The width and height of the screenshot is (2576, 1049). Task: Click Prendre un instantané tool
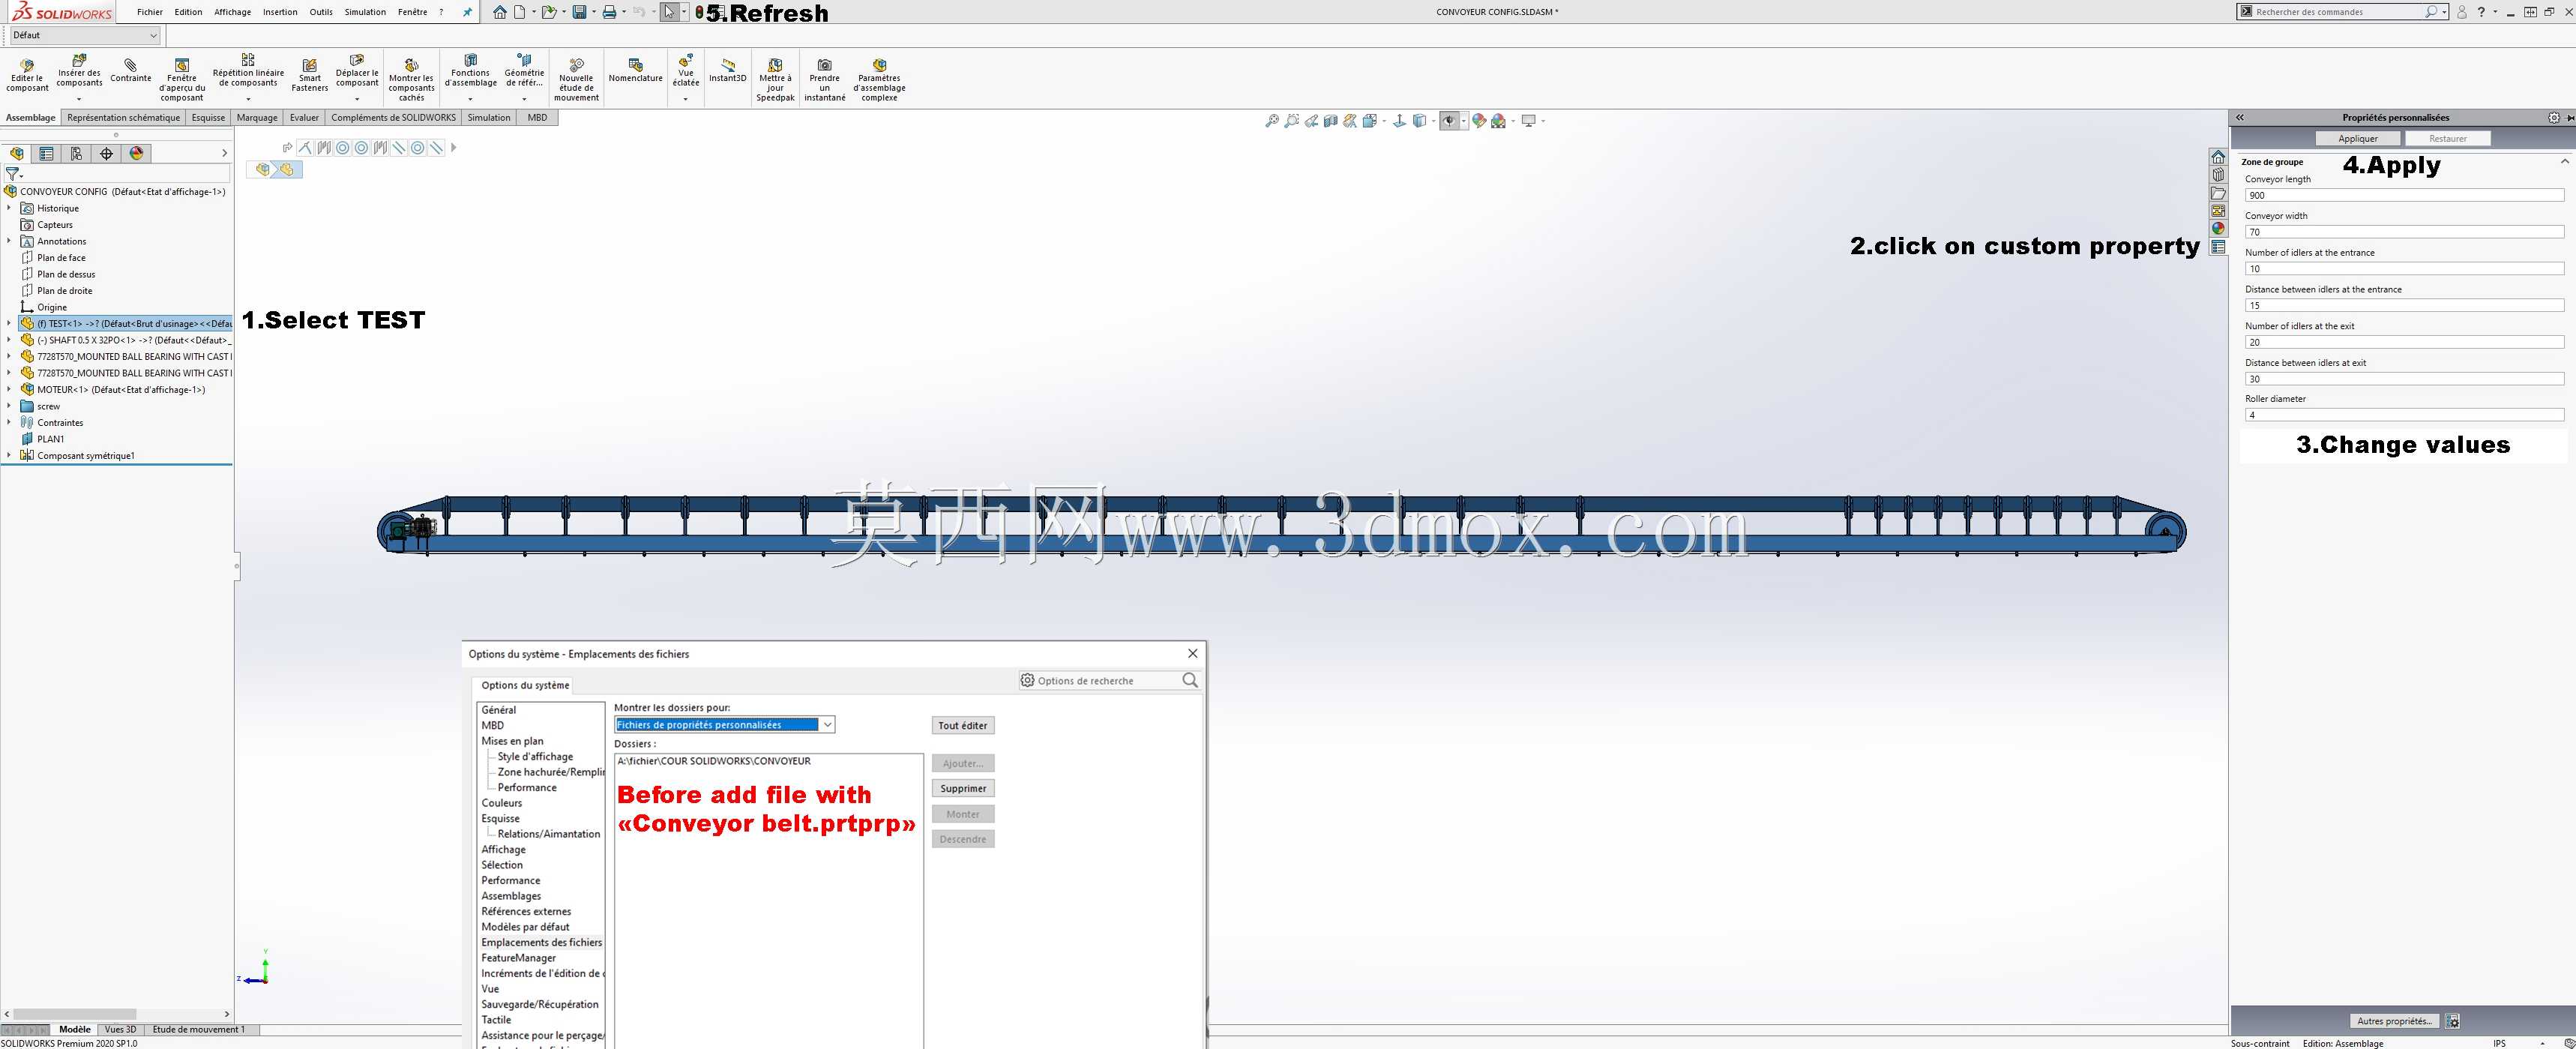pos(825,80)
